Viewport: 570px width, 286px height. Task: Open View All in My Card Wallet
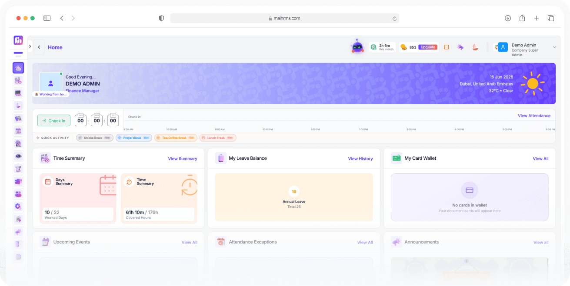[540, 158]
